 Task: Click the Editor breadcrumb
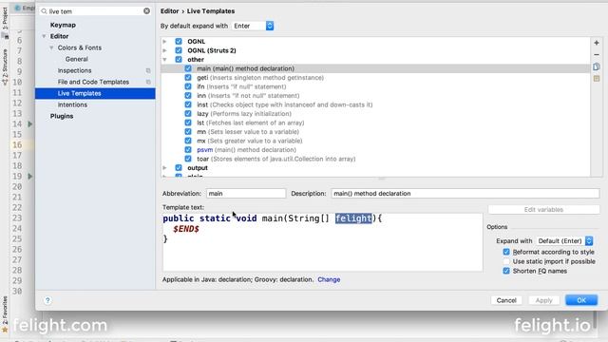point(170,10)
